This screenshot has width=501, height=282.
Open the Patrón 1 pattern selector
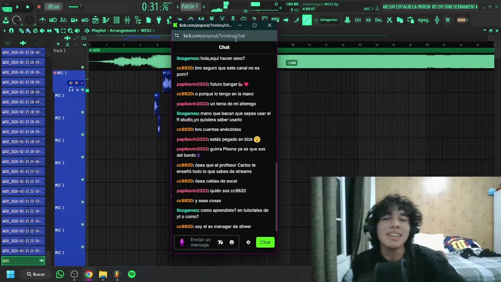pos(190,7)
